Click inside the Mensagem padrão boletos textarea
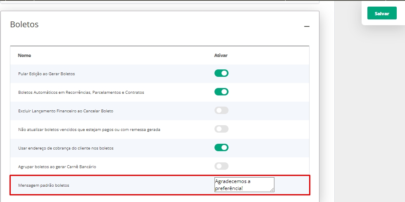 pos(243,184)
